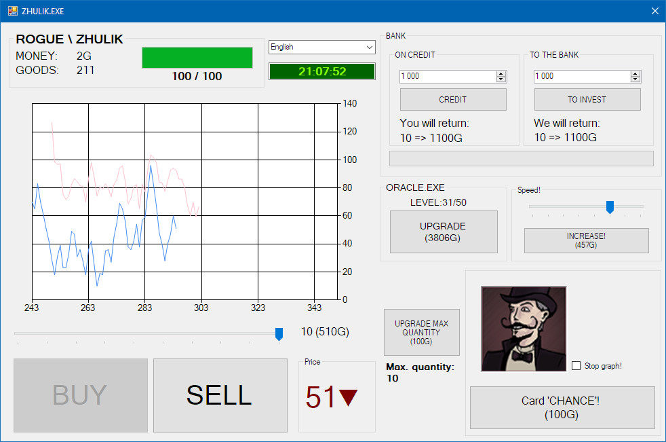Screen dimensions: 666x442
Task: Click the up arrow on the credit amount spinner
Action: [x=501, y=73]
